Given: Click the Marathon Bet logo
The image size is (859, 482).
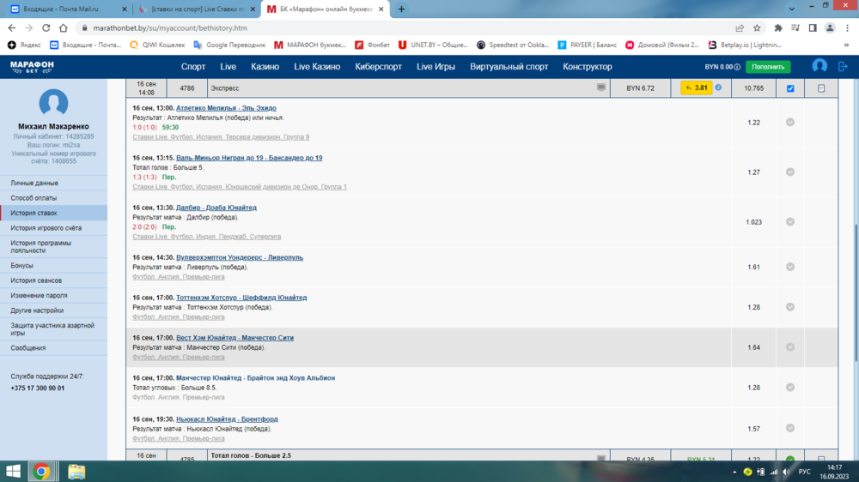Looking at the screenshot, I should (x=32, y=66).
